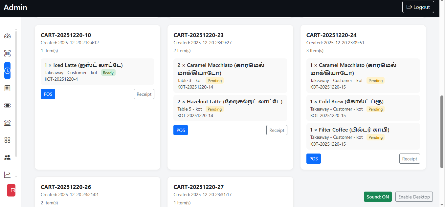
Task: Click the Logout button in header
Action: click(x=418, y=7)
